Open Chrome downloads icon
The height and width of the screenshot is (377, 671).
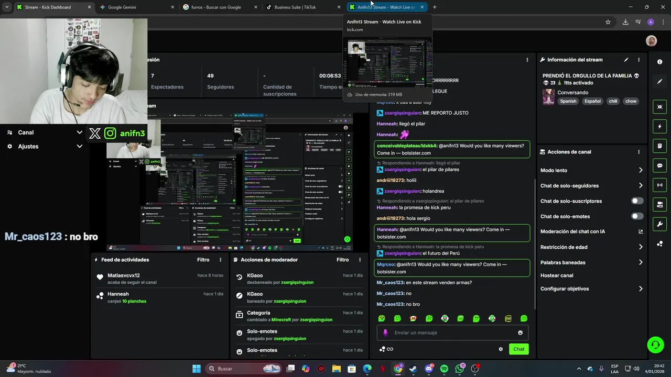625,22
